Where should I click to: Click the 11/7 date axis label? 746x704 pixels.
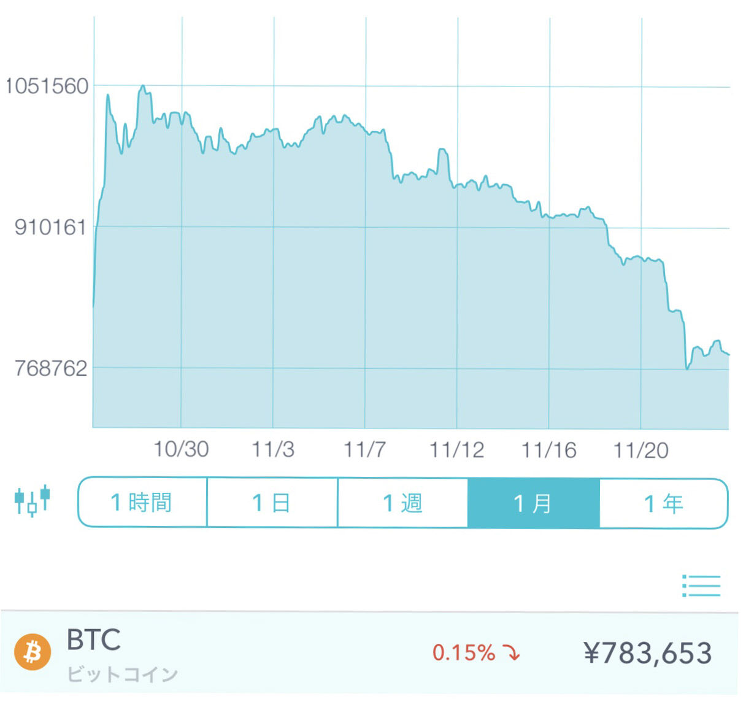coord(364,449)
